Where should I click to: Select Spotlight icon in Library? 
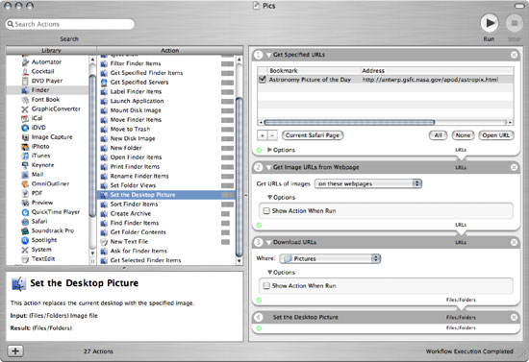click(x=25, y=240)
